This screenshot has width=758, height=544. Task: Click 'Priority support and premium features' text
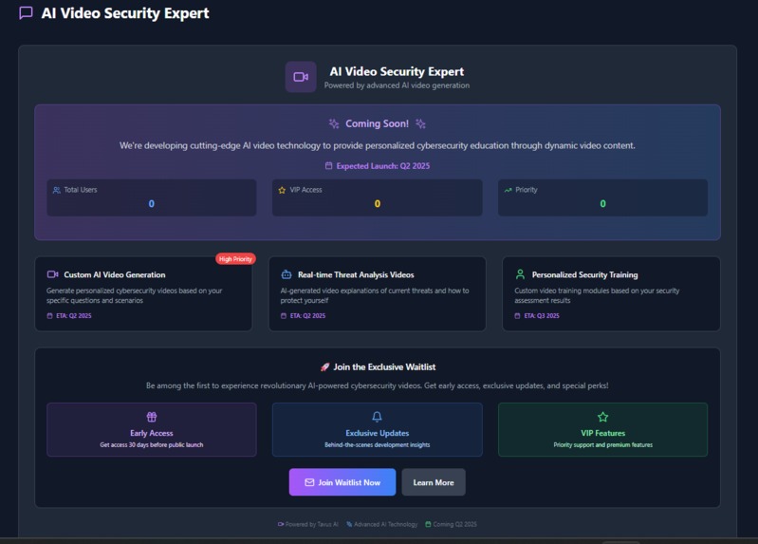(602, 444)
